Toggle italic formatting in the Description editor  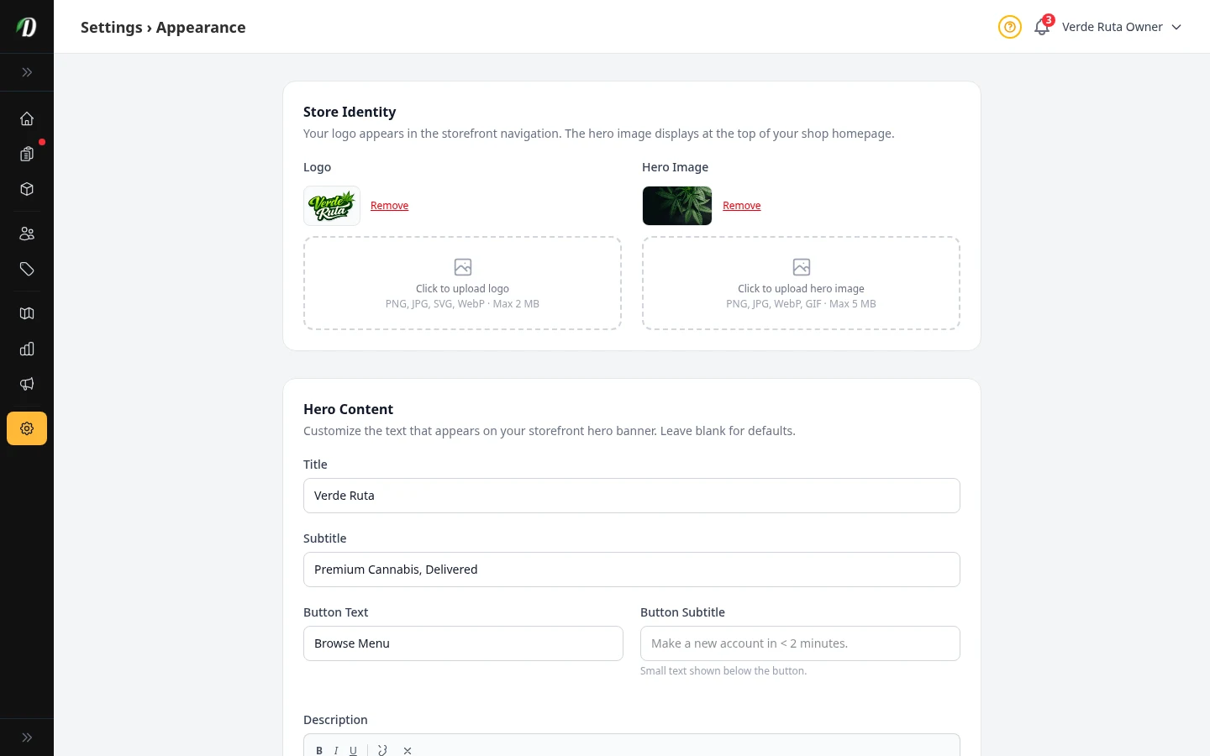(336, 750)
